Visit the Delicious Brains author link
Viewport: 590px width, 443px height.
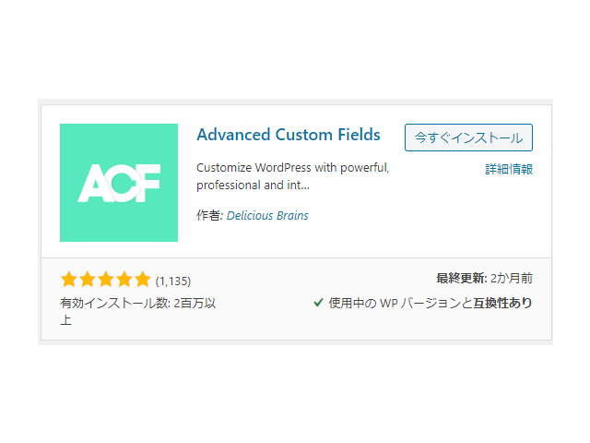point(267,215)
